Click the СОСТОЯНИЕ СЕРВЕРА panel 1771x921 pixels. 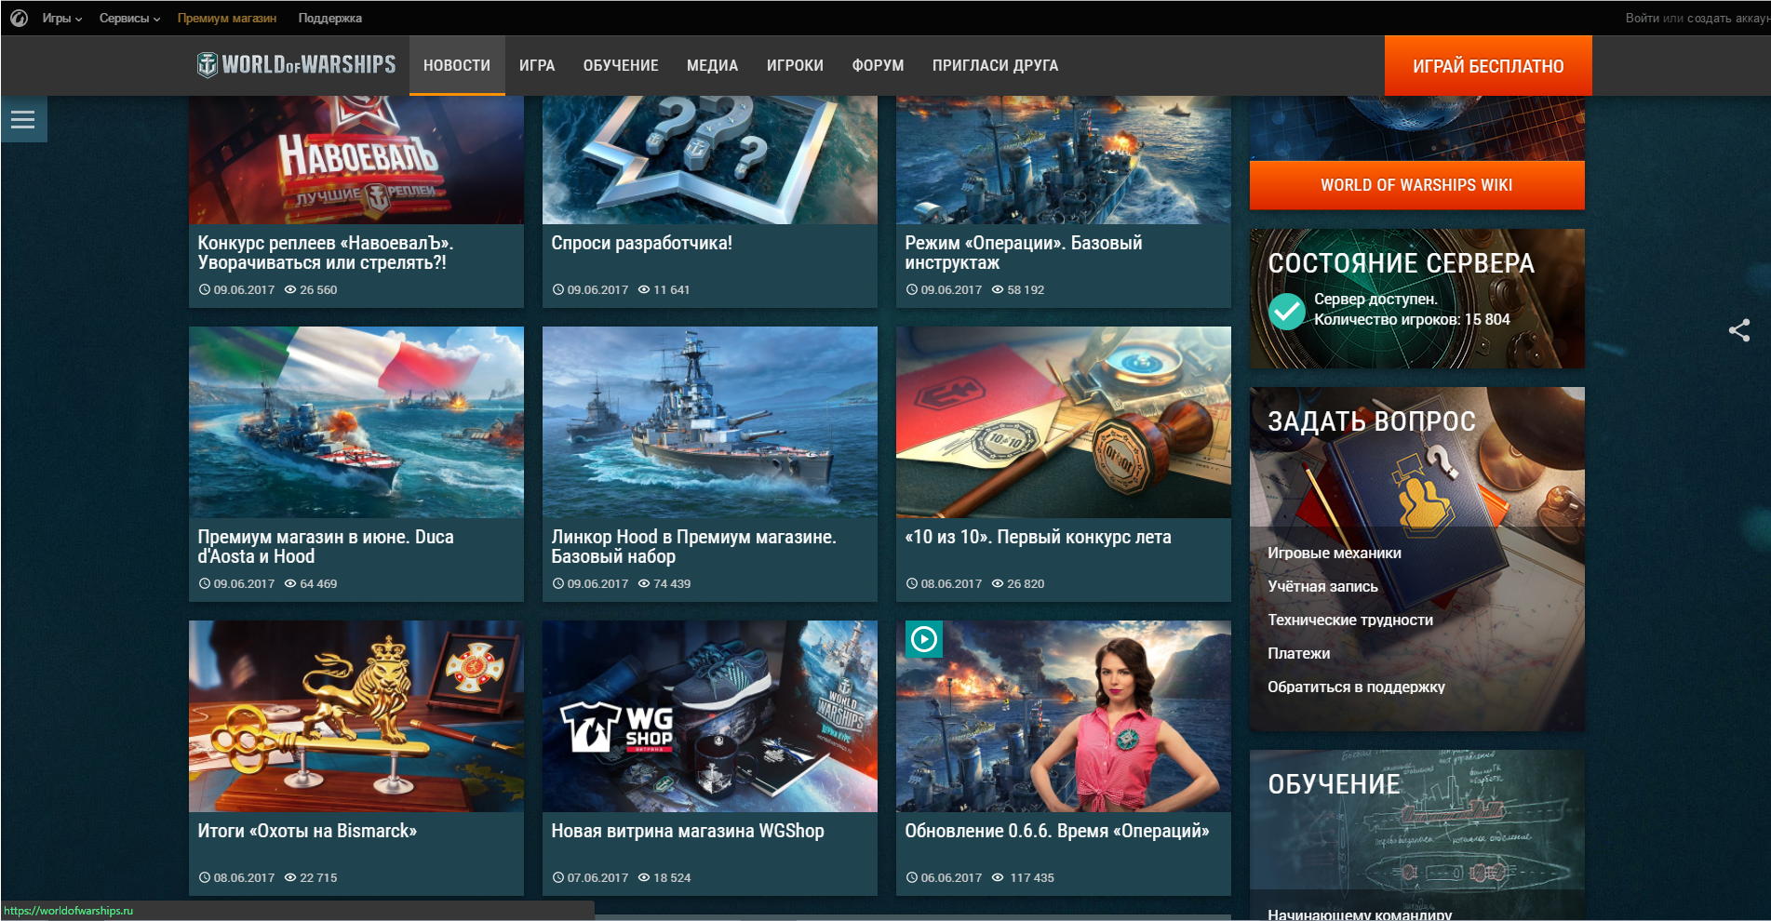[x=1417, y=299]
